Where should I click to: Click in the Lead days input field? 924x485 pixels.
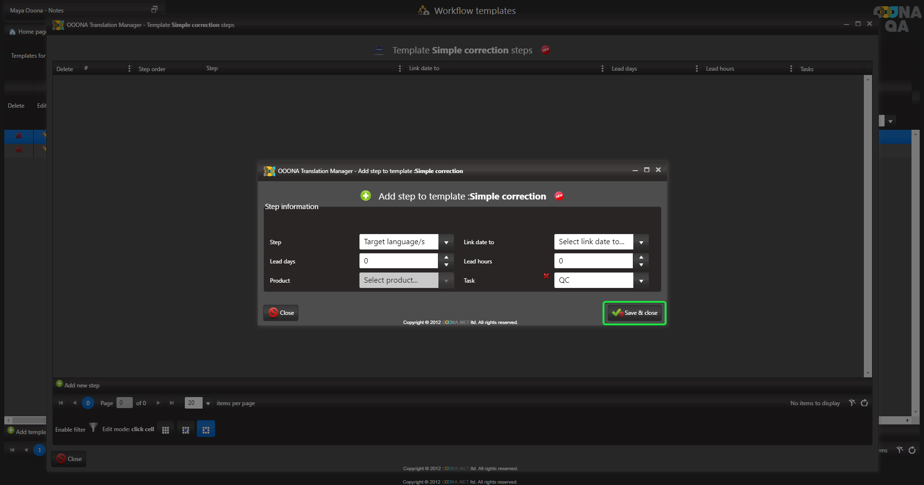point(398,261)
